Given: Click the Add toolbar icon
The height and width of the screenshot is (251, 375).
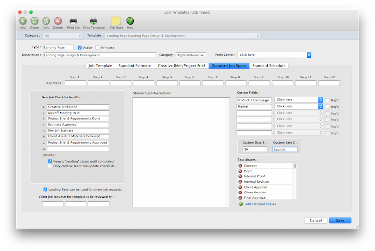Looking at the screenshot, I should coord(23,21).
